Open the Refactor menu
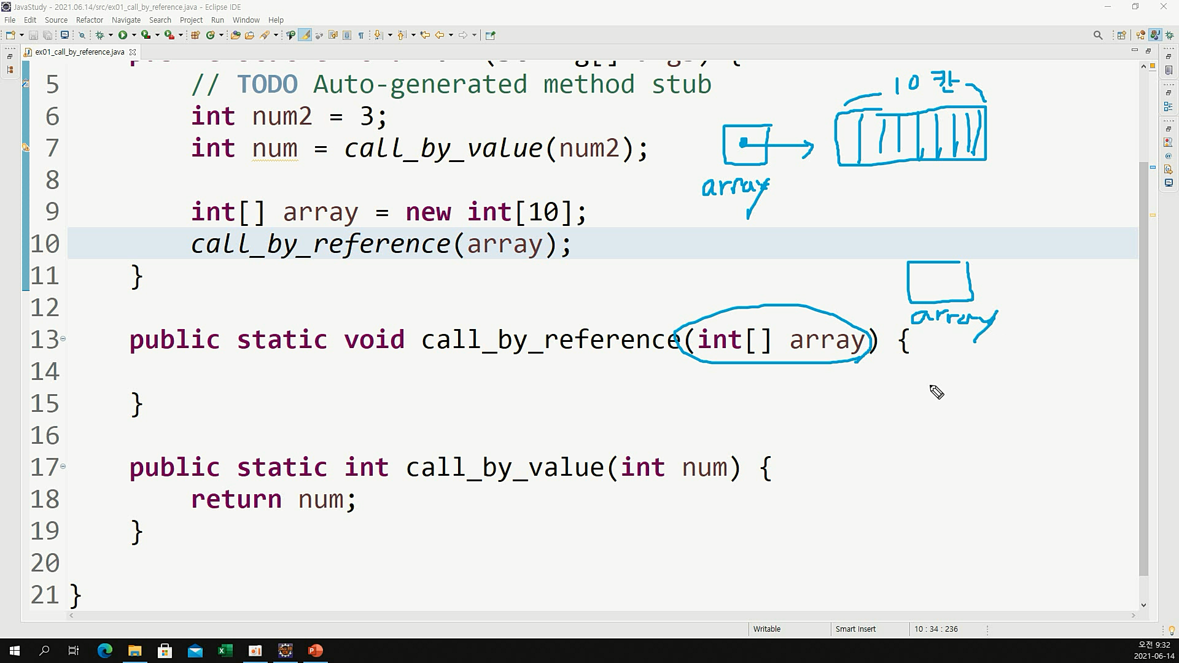1179x663 pixels. (x=89, y=20)
